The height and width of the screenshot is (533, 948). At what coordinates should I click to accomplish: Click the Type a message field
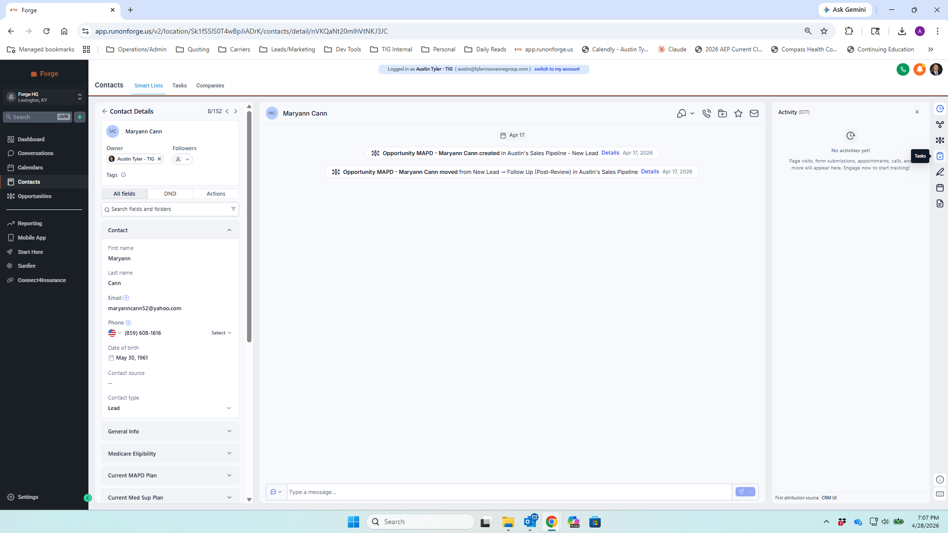(509, 492)
